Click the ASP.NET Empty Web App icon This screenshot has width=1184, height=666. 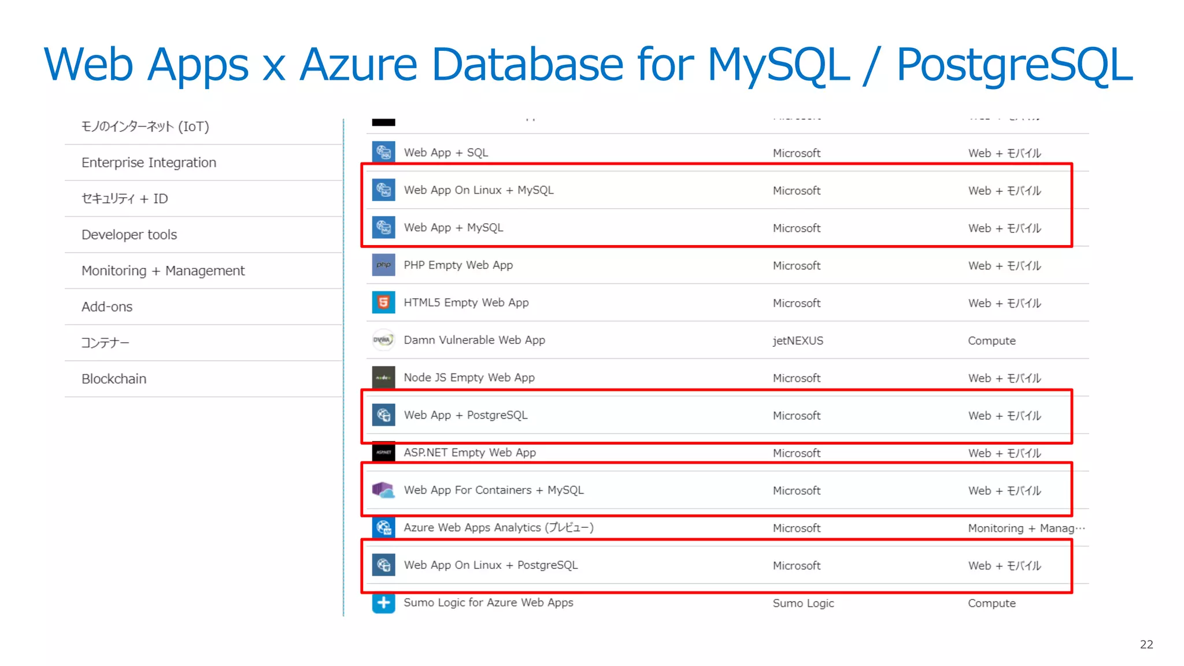[383, 453]
